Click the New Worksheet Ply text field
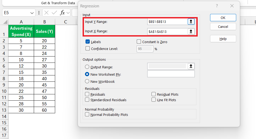This screenshot has height=139, width=256. click(171, 74)
